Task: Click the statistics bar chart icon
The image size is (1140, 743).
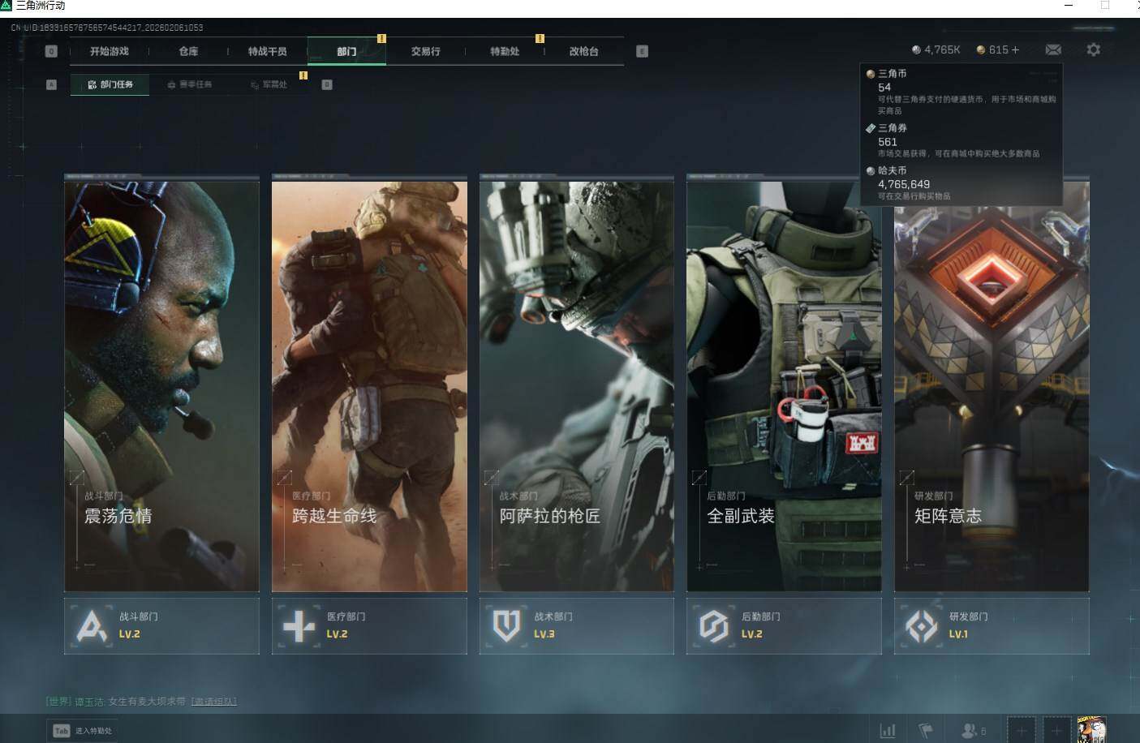Action: pos(888,731)
